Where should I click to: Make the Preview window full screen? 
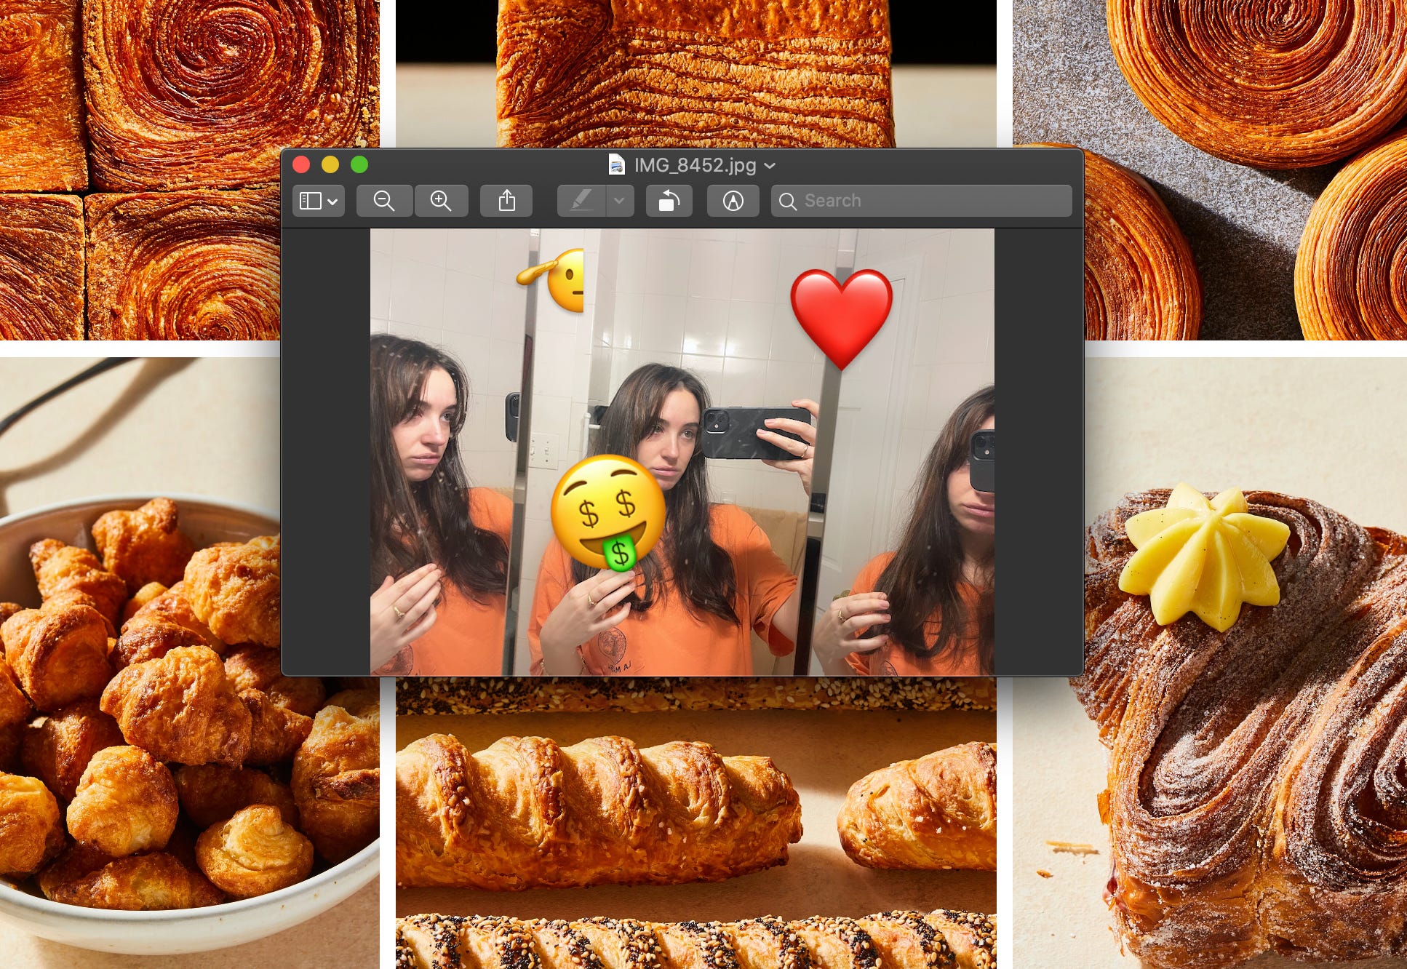point(359,164)
